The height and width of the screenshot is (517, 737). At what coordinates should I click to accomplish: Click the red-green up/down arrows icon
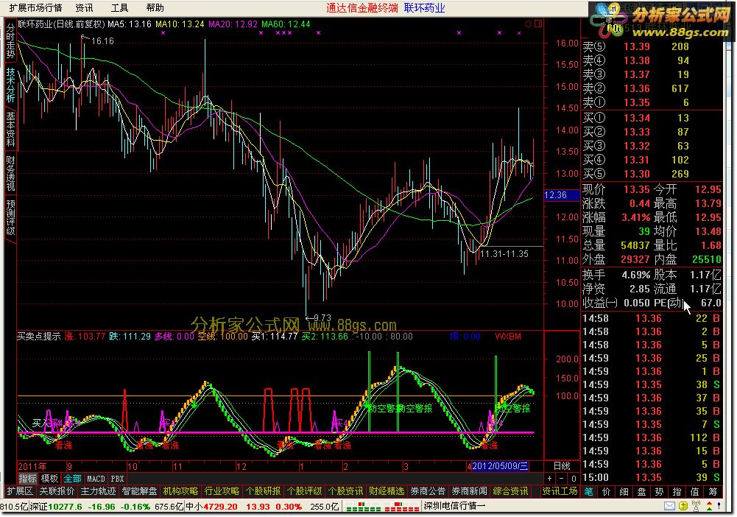coord(709,506)
